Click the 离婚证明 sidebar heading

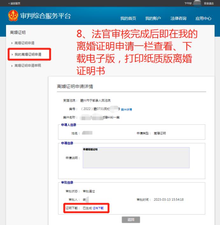pyautogui.click(x=18, y=33)
